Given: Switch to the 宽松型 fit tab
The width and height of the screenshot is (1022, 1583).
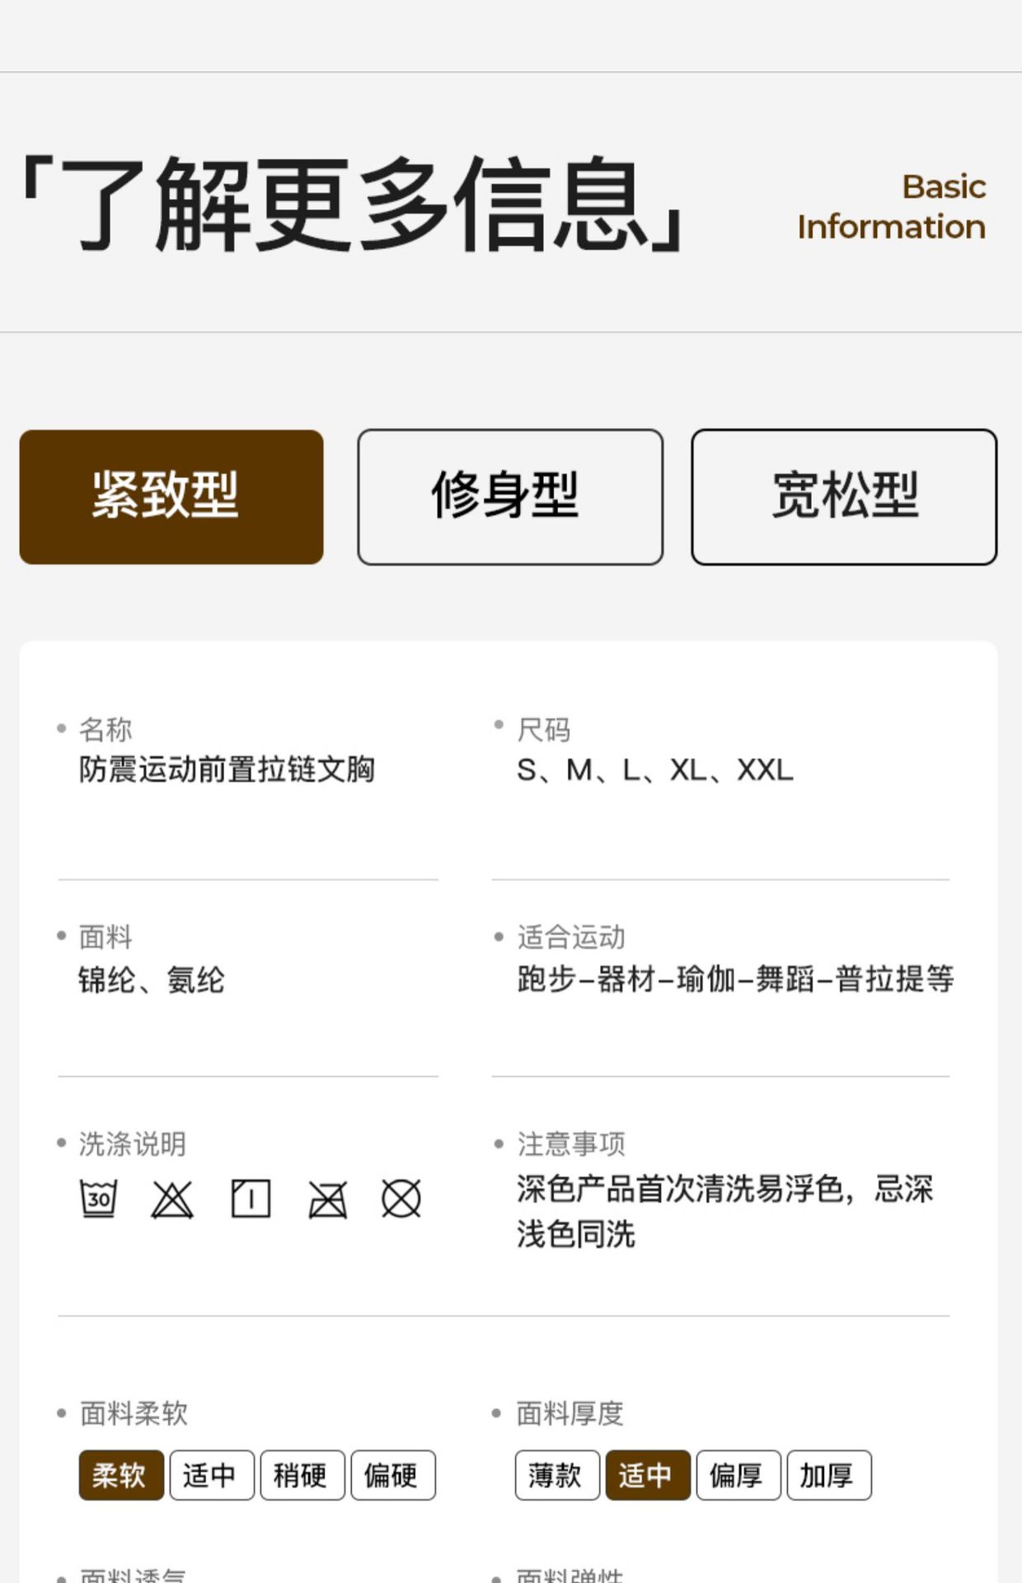Looking at the screenshot, I should [844, 497].
